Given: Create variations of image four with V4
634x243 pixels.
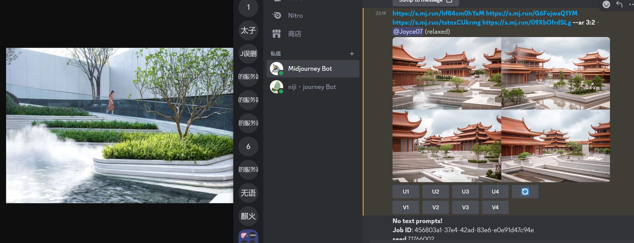Looking at the screenshot, I should pos(495,207).
